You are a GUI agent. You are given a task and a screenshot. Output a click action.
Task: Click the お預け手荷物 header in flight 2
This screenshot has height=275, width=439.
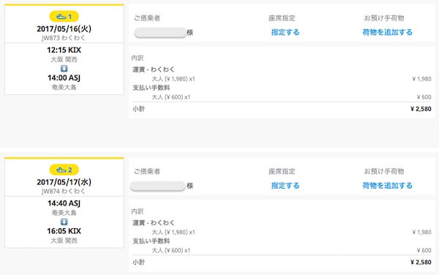[x=384, y=171]
